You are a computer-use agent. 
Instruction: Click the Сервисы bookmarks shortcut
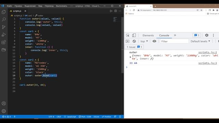(x=130, y=14)
